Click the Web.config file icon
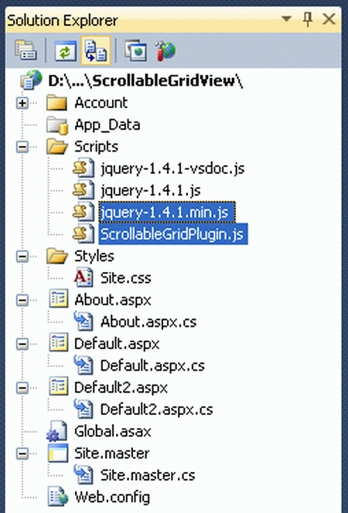Viewport: 348px width, 513px height. [x=58, y=497]
